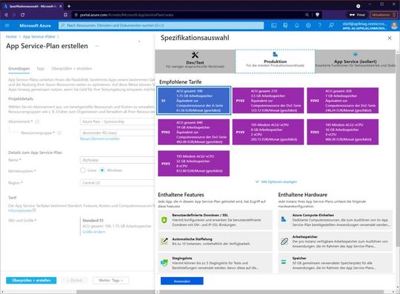Click the info icon next to Abonnement
This screenshot has width=400, height=294.
click(37, 121)
